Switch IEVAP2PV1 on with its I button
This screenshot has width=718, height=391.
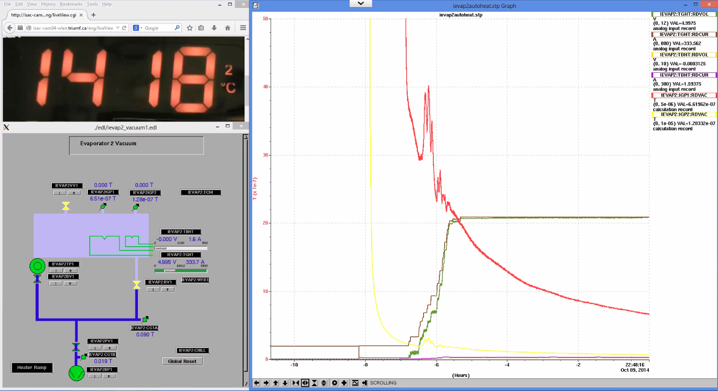click(x=95, y=348)
